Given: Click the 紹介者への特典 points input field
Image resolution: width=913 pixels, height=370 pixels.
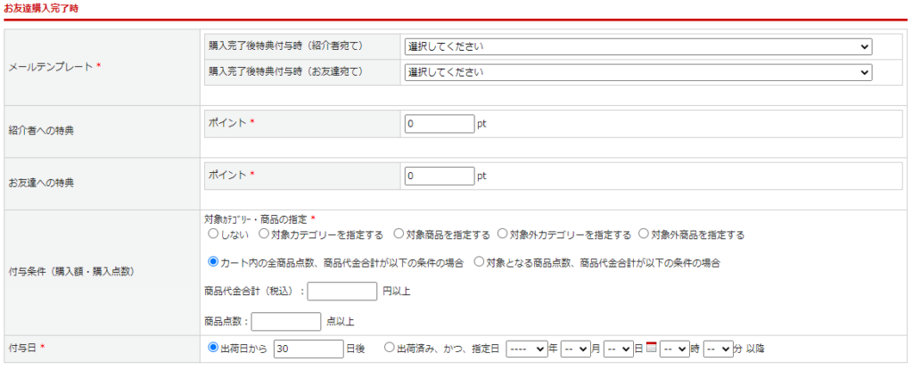Looking at the screenshot, I should click(x=439, y=124).
